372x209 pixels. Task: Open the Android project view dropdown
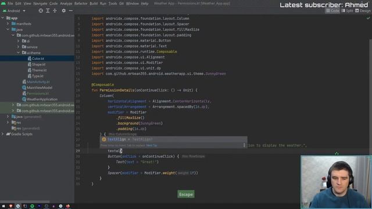click(14, 11)
